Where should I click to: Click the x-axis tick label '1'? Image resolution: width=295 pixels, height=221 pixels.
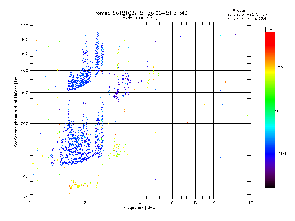(29, 203)
